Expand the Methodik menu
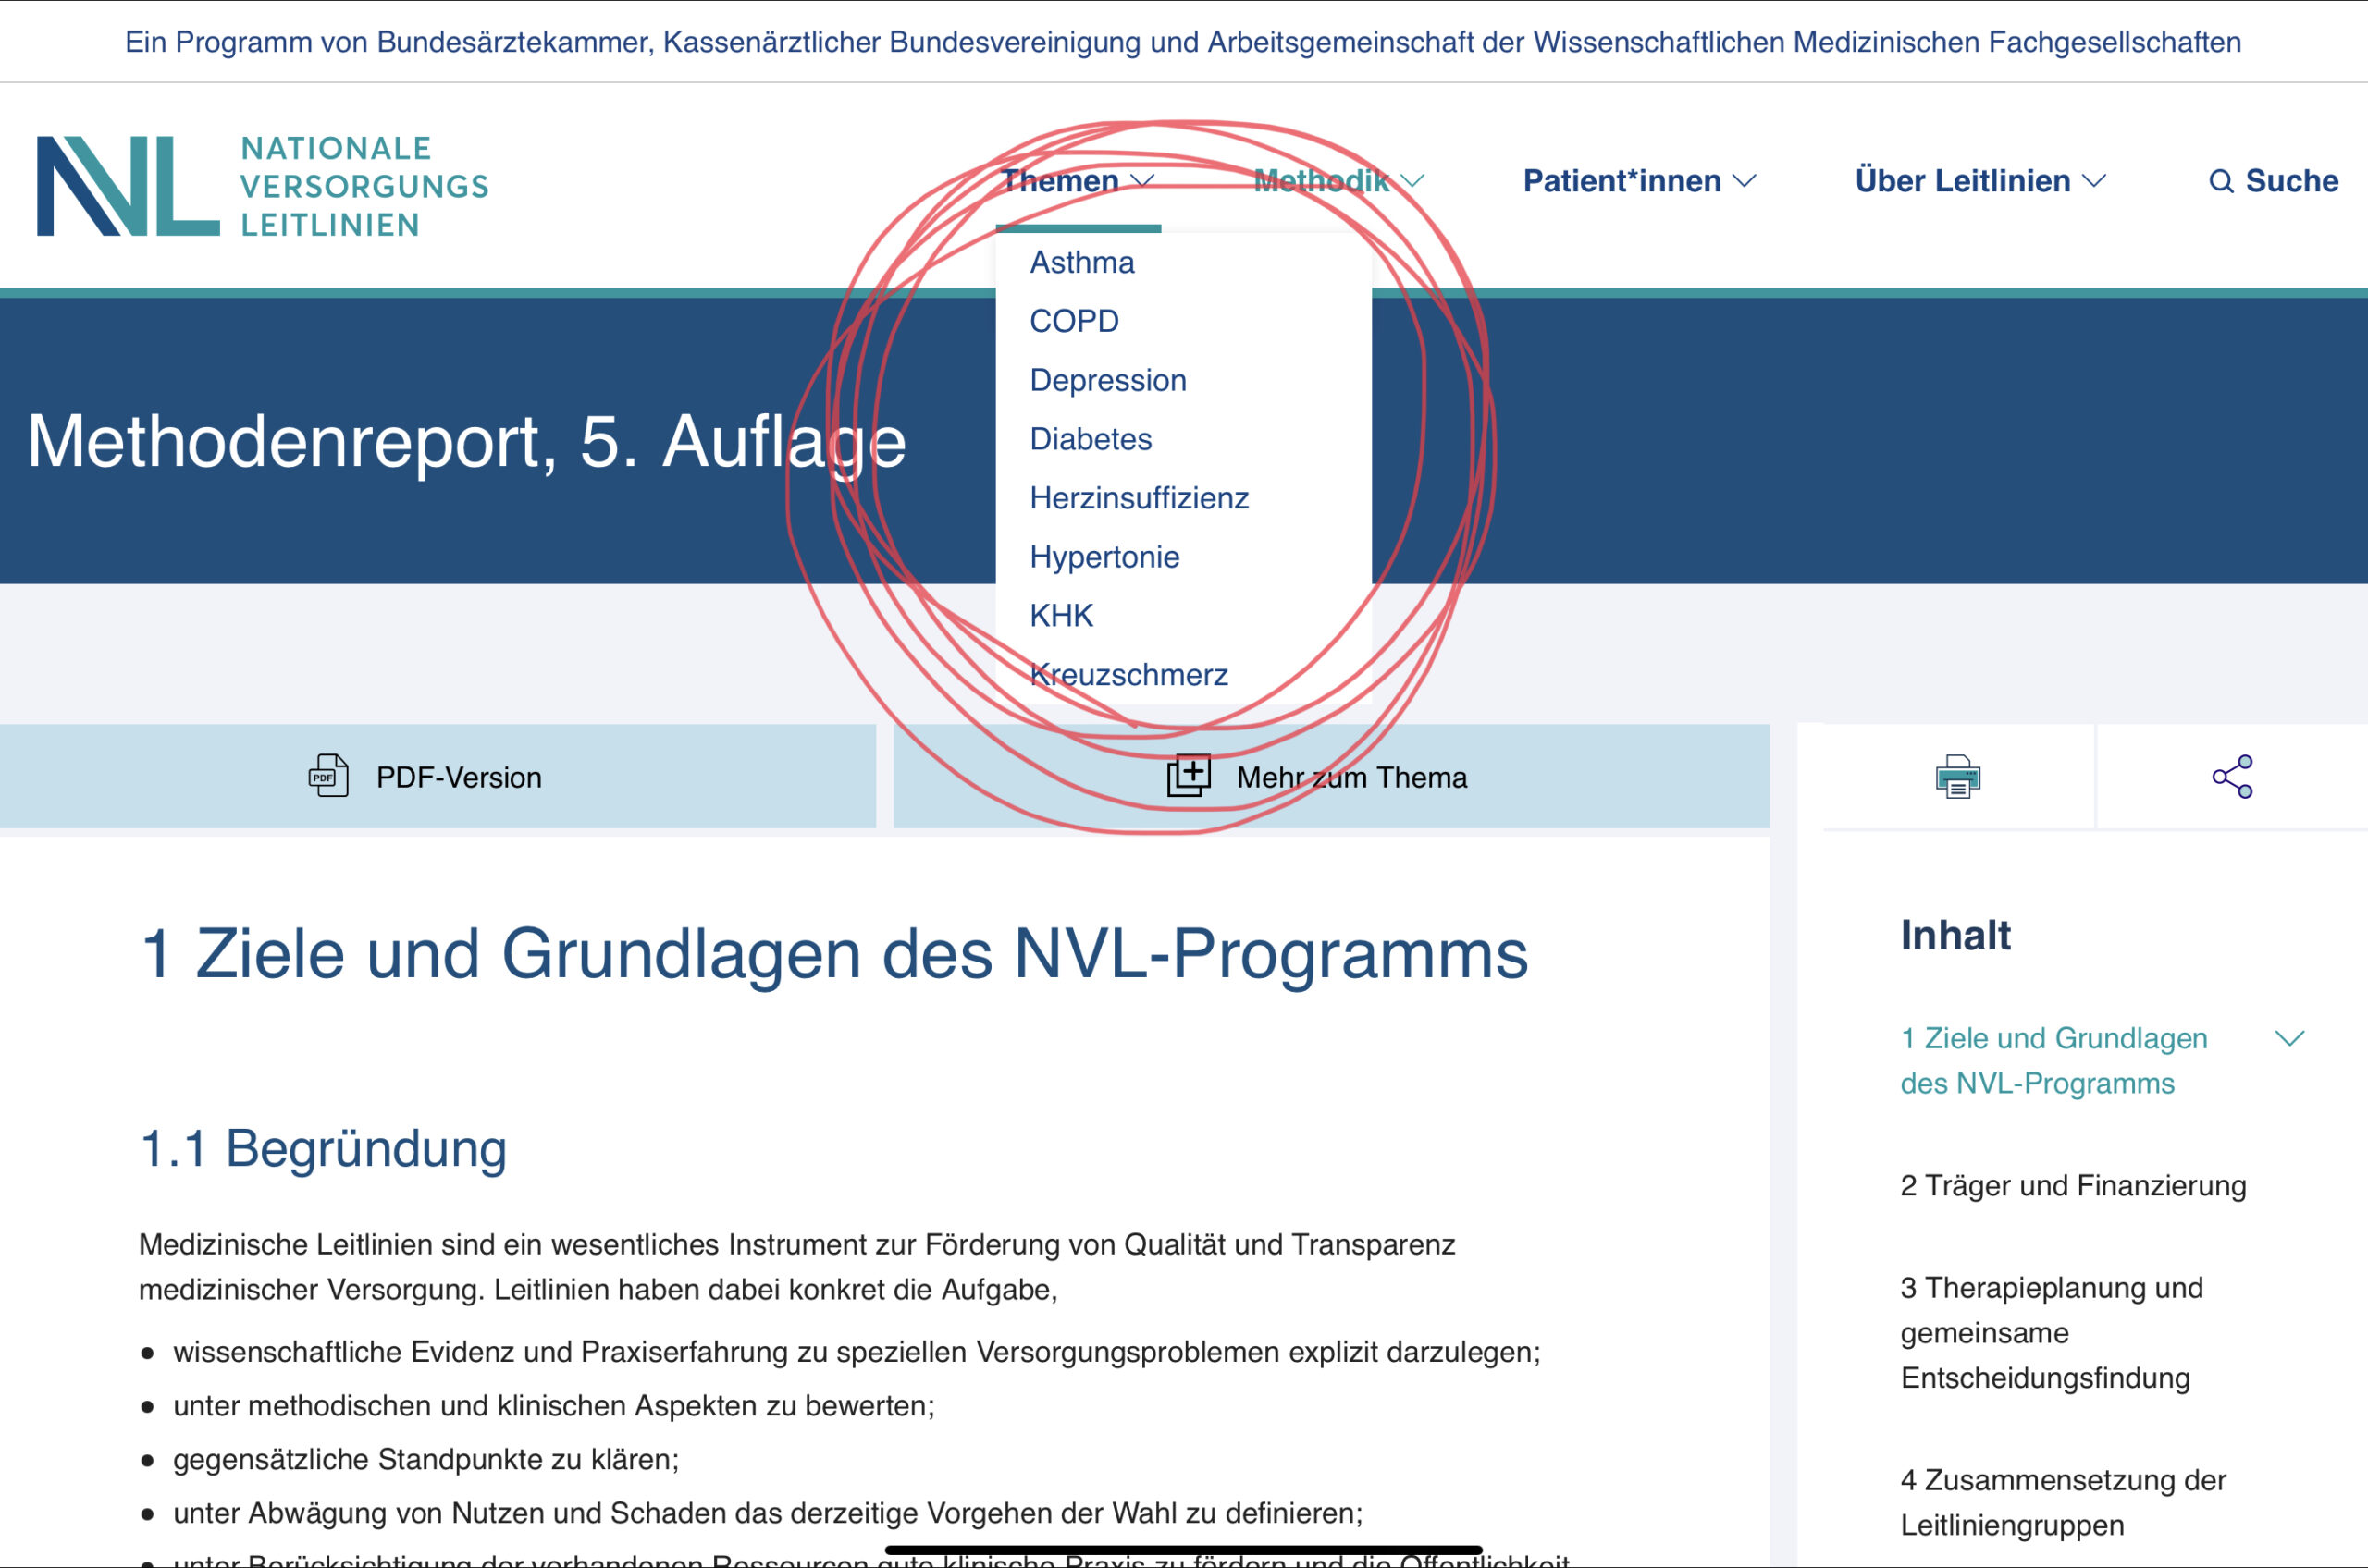 click(x=1338, y=181)
